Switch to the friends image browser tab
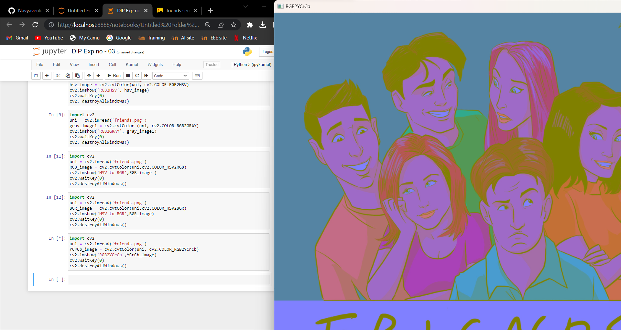The width and height of the screenshot is (621, 330). [177, 11]
